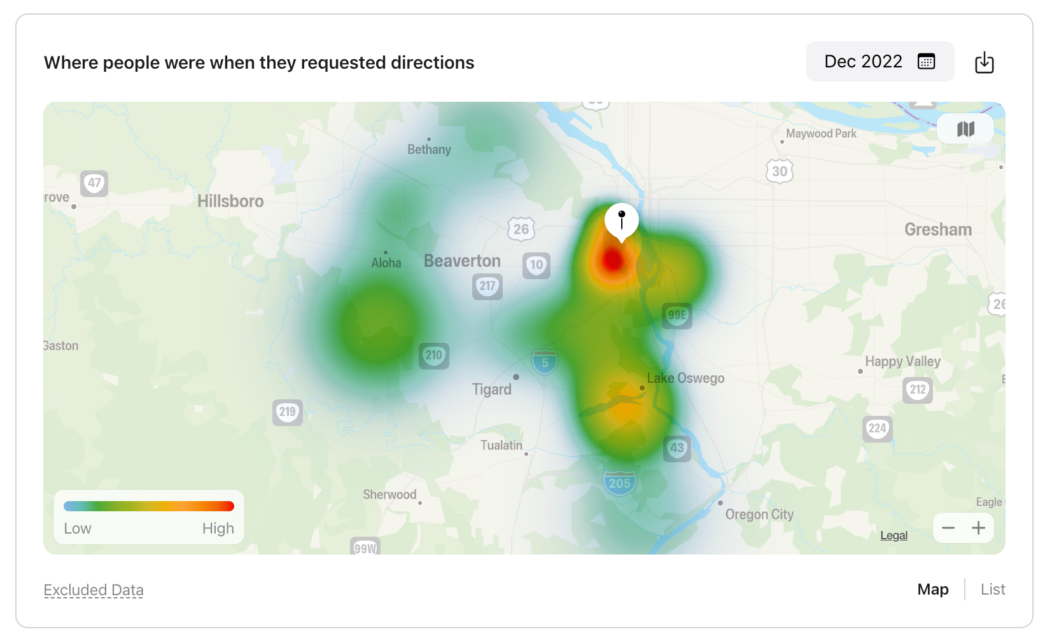Click the Low-High heatmap gradient bar
The height and width of the screenshot is (641, 1045).
click(149, 506)
